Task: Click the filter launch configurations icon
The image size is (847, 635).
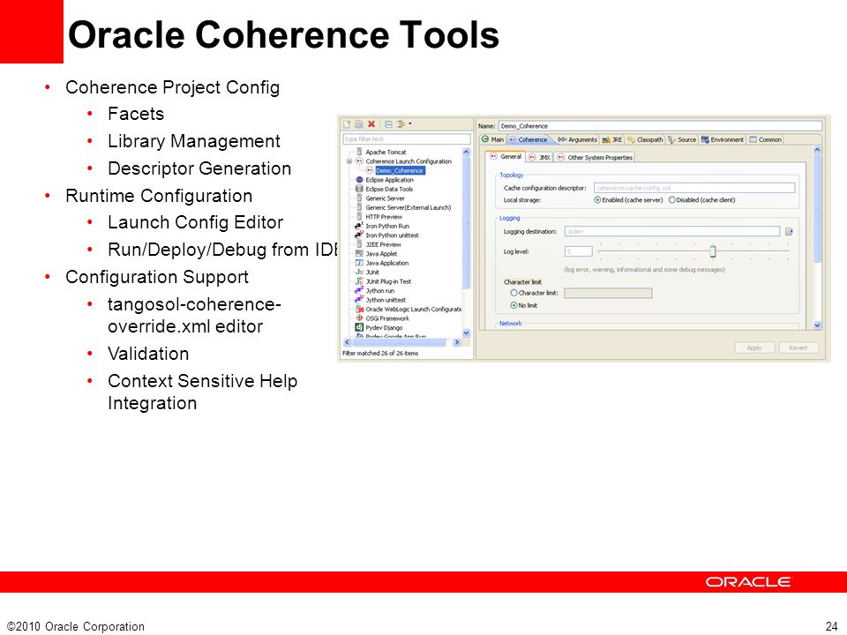Action: coord(401,124)
